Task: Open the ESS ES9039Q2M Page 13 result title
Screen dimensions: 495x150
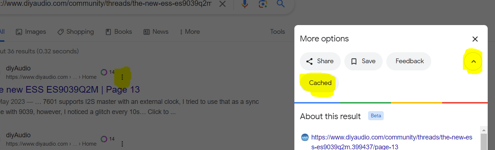Action: click(x=70, y=89)
